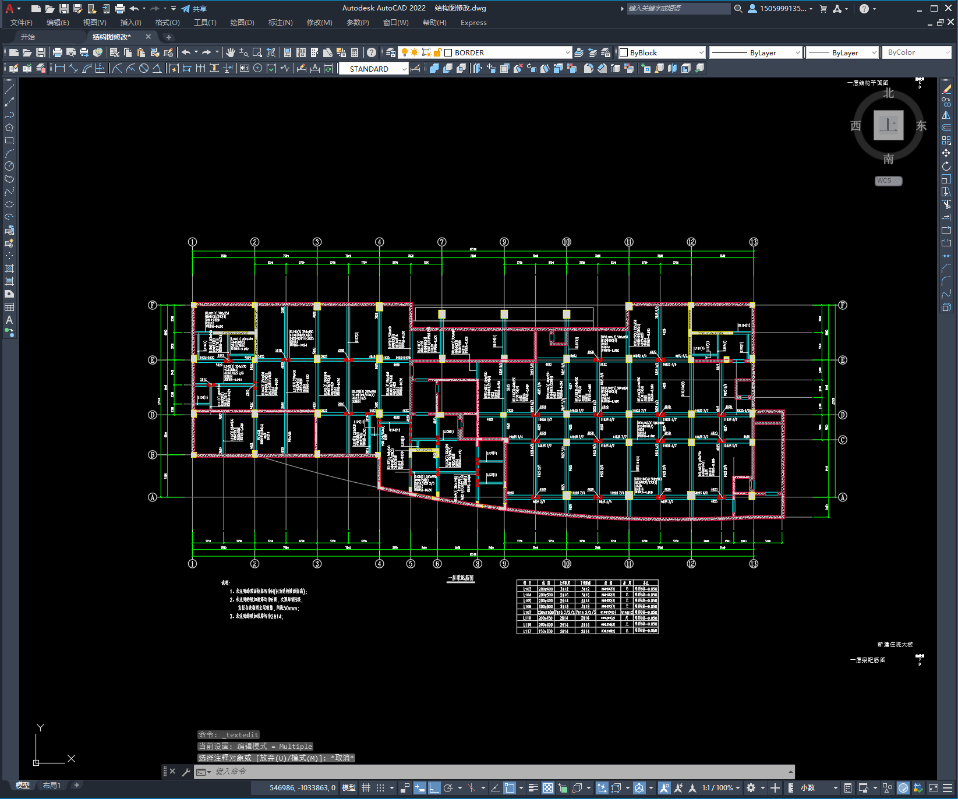This screenshot has width=958, height=799.
Task: Toggle polar tracking in the status bar
Action: point(448,788)
